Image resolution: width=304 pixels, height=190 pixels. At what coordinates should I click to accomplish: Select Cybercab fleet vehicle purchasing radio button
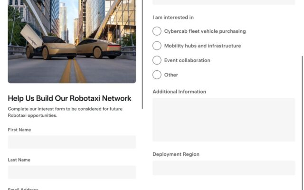157,31
